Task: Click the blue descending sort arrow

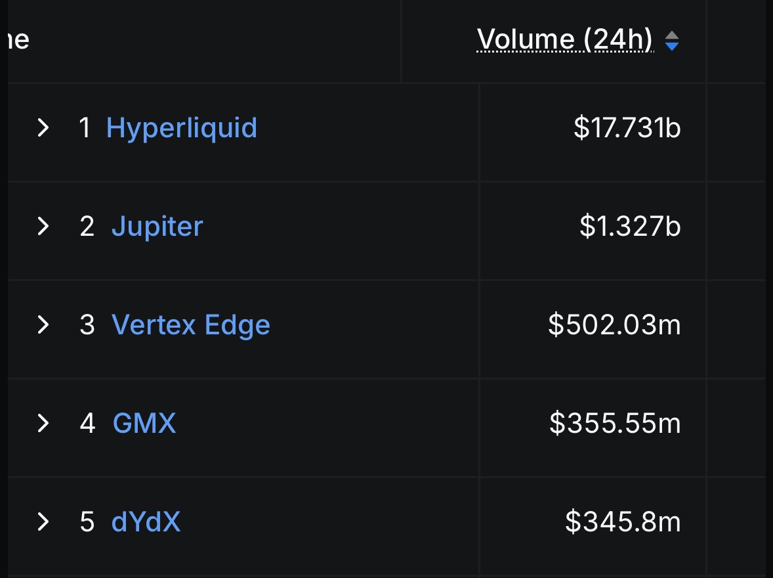Action: 672,47
